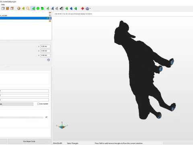
Task: Click the orange magnifier zoom icon
Action: (x=28, y=8)
